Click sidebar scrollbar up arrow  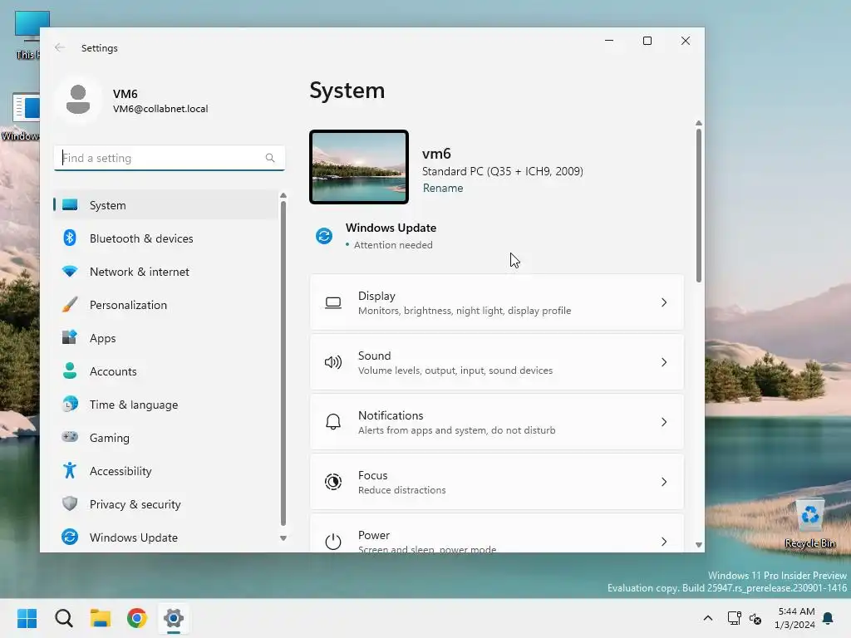click(283, 195)
